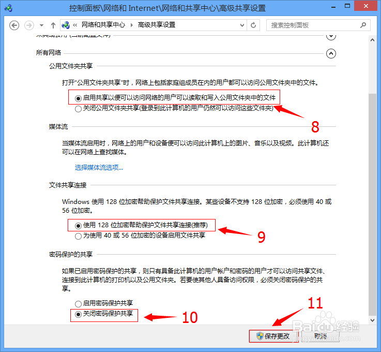
Task: Click breadcrumb arrow after 网络和共享中心
Action: (x=132, y=25)
